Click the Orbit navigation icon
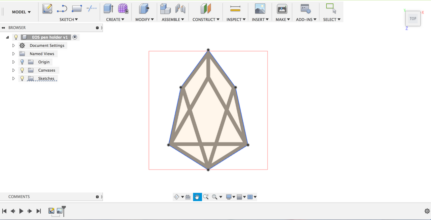 tap(177, 197)
